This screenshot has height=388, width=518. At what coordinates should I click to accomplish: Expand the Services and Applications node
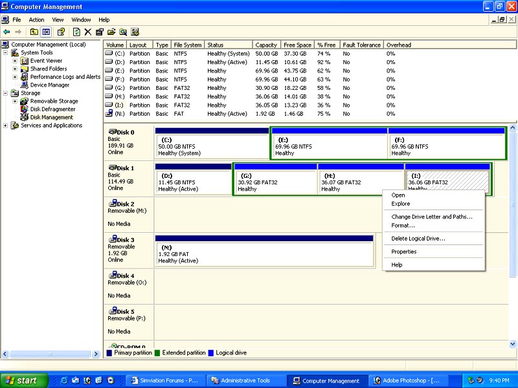pyautogui.click(x=6, y=125)
